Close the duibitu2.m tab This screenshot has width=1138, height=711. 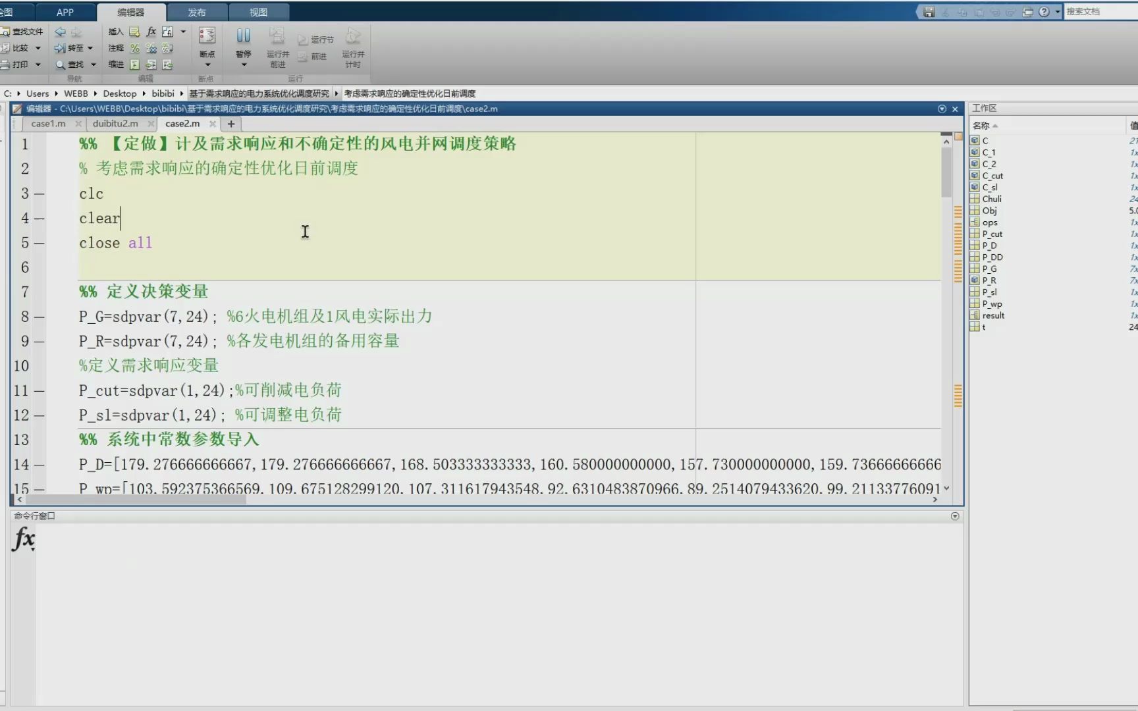tap(151, 124)
